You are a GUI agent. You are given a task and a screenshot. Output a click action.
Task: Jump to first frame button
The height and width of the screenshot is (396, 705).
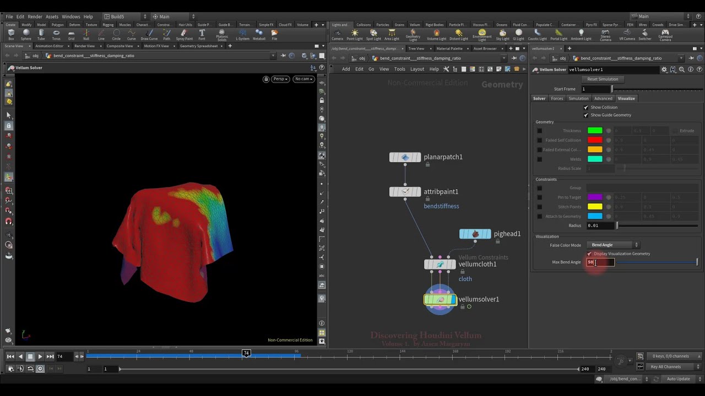(10, 356)
